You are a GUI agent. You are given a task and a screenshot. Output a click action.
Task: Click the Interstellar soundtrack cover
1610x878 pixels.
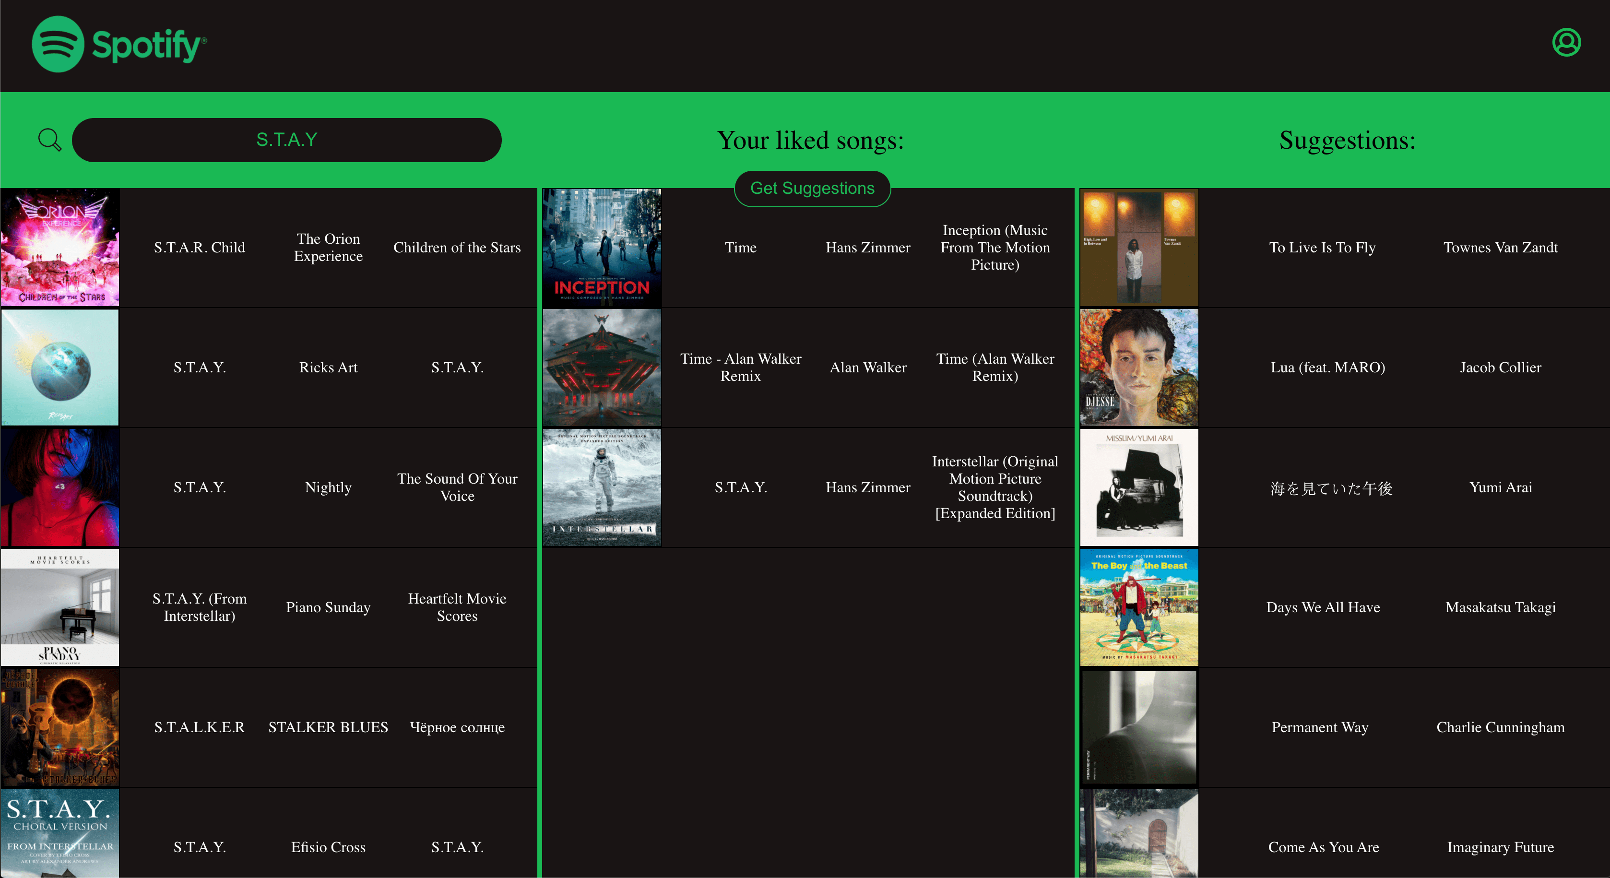point(602,487)
